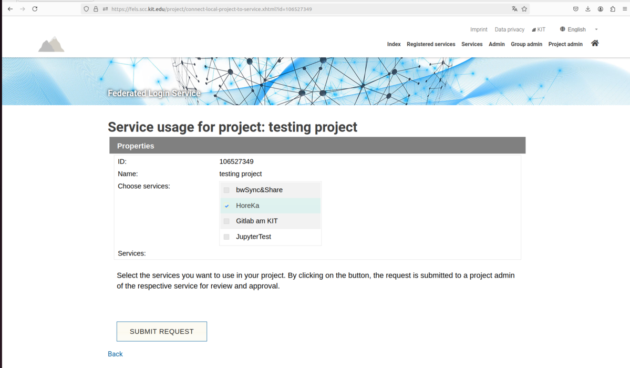Select the JupyterTest checkbox
This screenshot has height=368, width=630.
pyautogui.click(x=226, y=237)
